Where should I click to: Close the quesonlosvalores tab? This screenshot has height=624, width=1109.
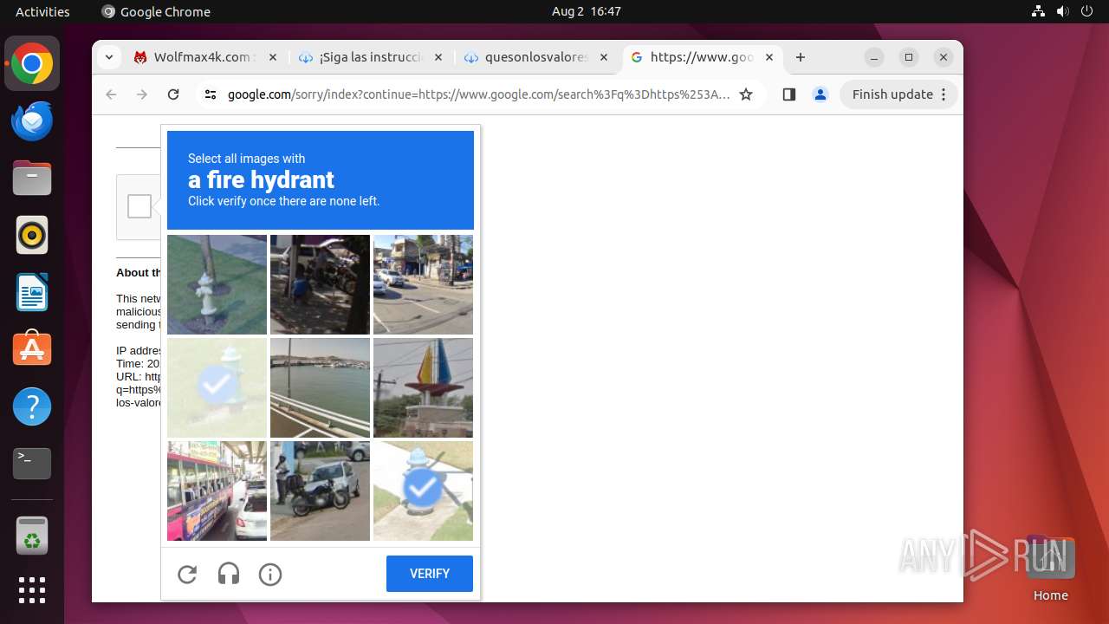coord(604,57)
